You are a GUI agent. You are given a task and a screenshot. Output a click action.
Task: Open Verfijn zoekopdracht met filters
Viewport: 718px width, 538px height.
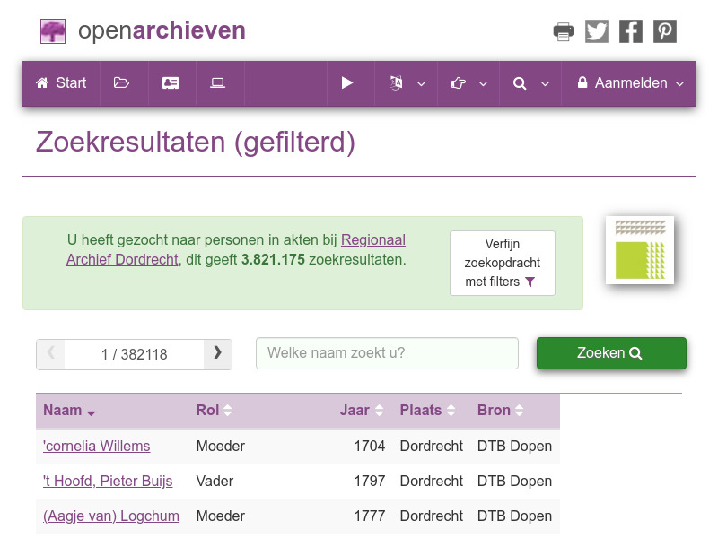pos(502,263)
